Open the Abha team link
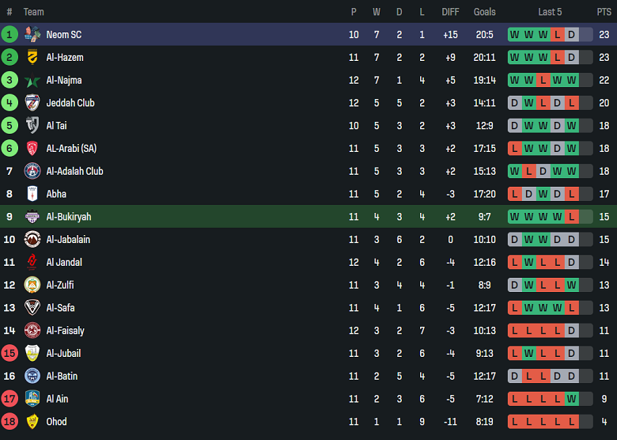Viewport: 617px width, 440px height. 56,194
